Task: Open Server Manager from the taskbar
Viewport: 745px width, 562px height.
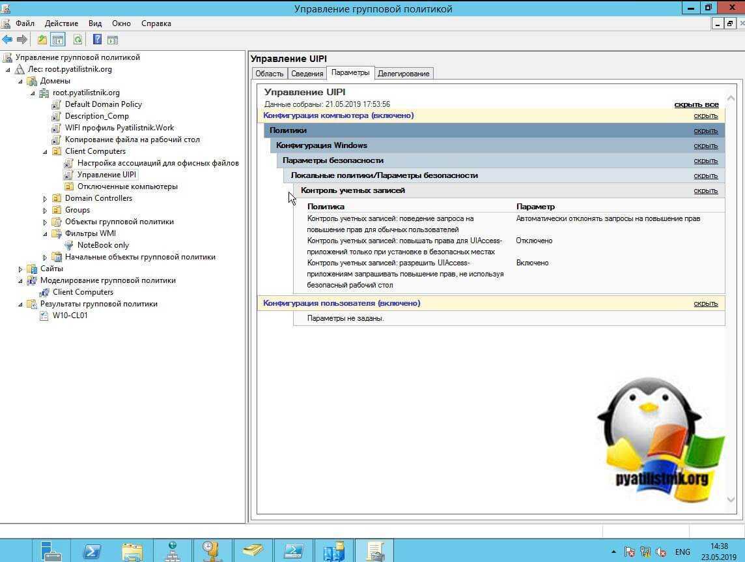Action: click(x=51, y=551)
